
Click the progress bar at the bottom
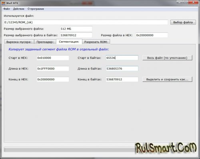click(x=69, y=149)
